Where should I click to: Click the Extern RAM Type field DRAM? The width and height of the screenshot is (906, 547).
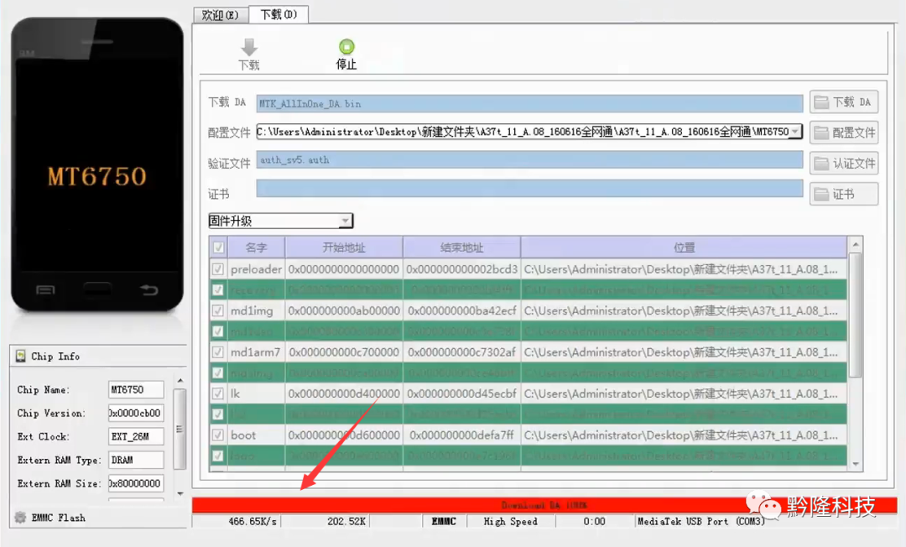(x=136, y=460)
